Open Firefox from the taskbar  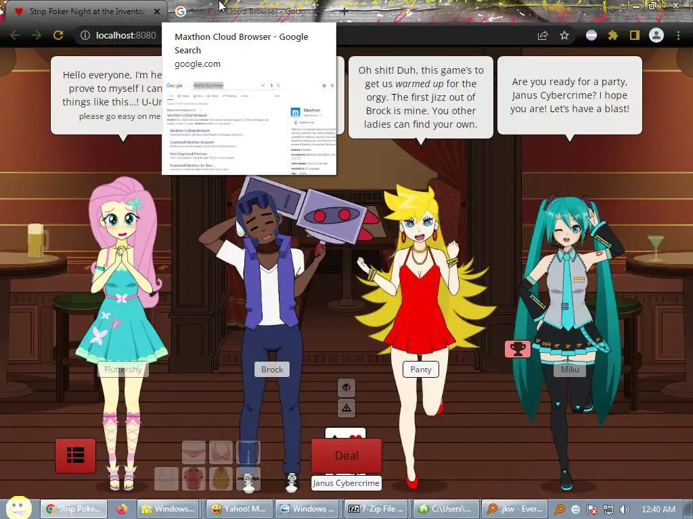click(122, 509)
